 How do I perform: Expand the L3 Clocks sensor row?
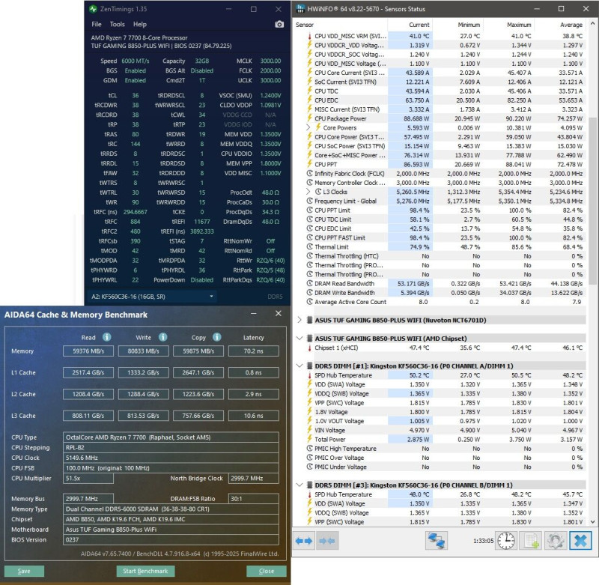coord(308,192)
